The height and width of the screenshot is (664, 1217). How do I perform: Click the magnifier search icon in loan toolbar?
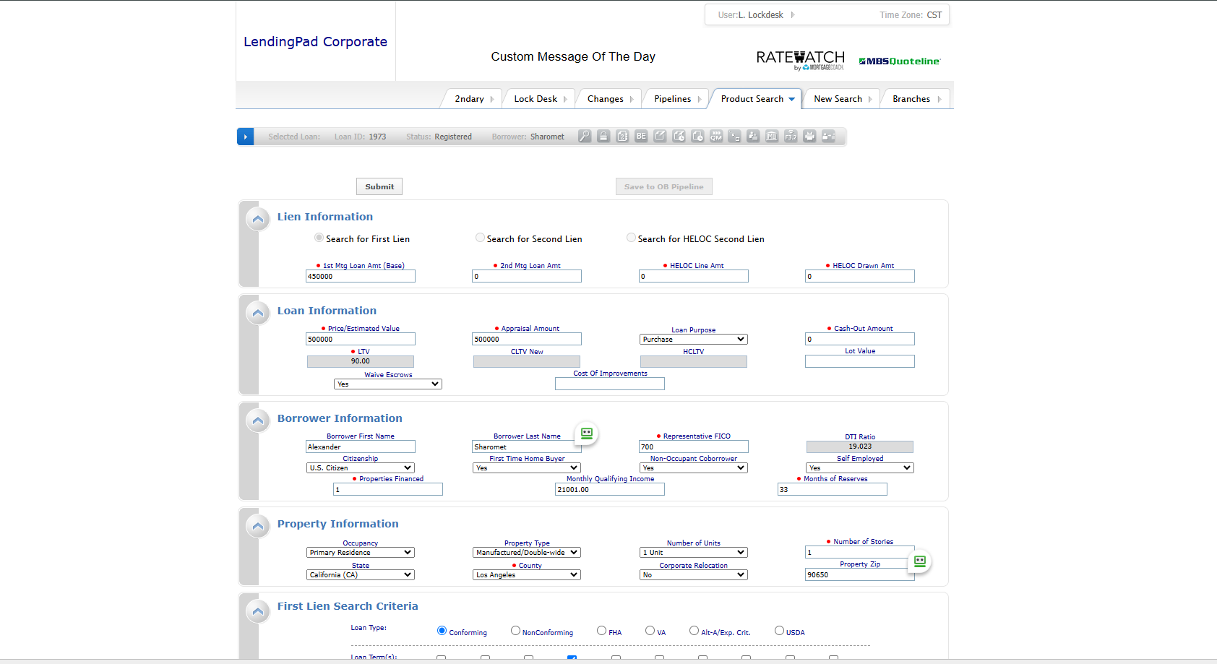(x=585, y=136)
